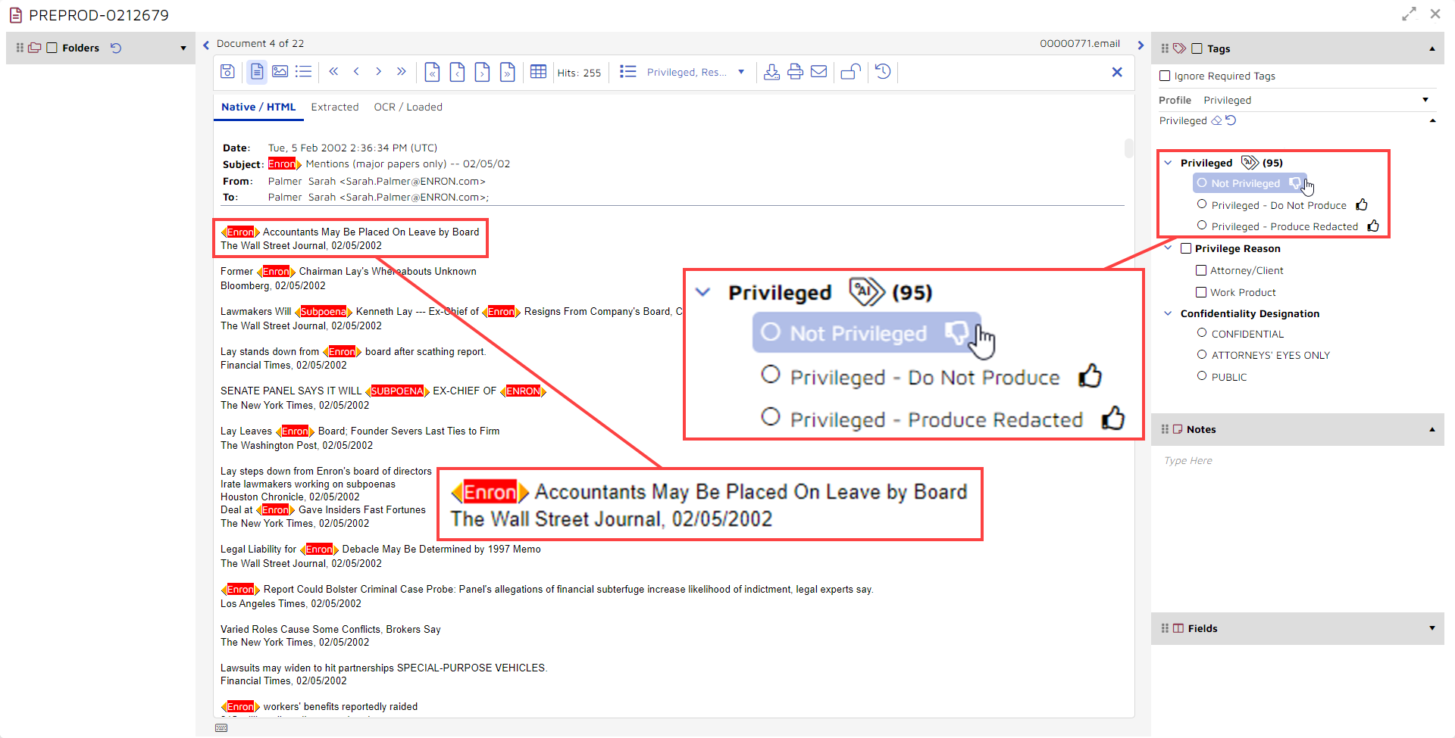
Task: Select the native document view icon
Action: point(257,72)
